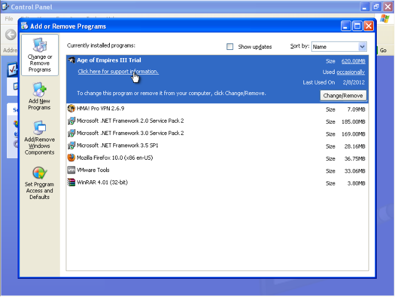Click the 33.06MB size value
395x297 pixels.
coord(355,171)
